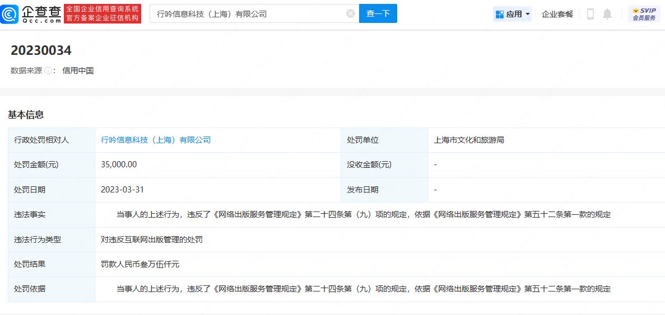Click the 行政处罚相对人 label cell
This screenshot has height=315, width=665.
pyautogui.click(x=52, y=140)
